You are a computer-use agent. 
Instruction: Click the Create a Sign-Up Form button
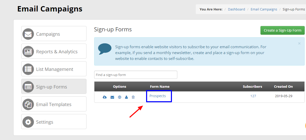tap(282, 30)
